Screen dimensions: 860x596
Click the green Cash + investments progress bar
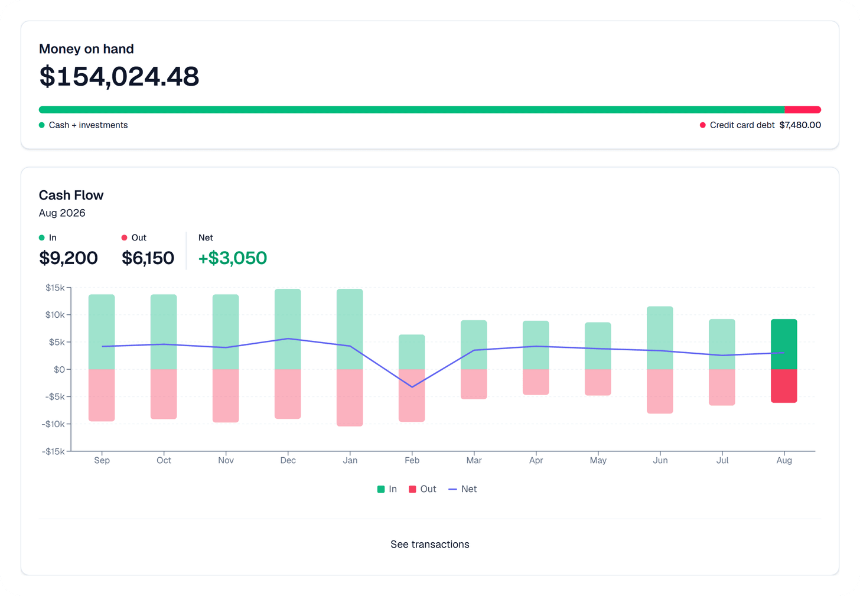click(412, 110)
